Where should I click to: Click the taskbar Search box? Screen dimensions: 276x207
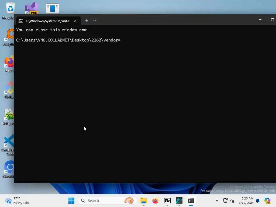107,201
